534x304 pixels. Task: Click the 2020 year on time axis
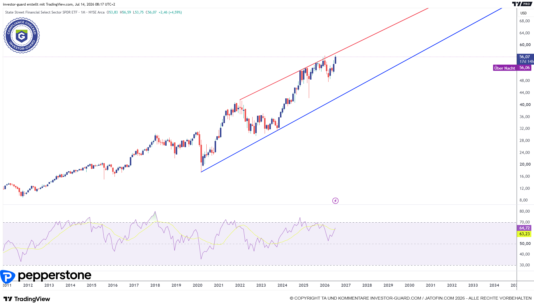click(x=198, y=285)
